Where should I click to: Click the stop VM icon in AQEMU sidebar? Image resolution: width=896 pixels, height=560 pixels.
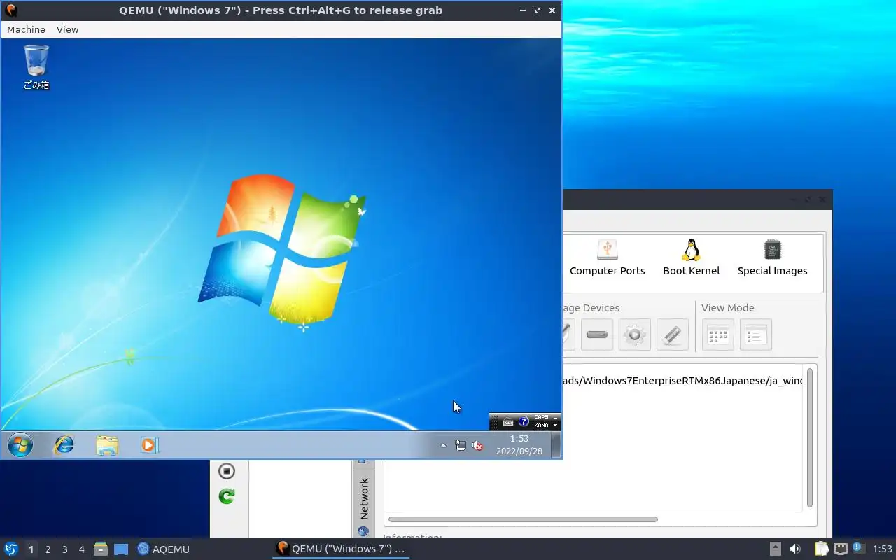point(227,471)
